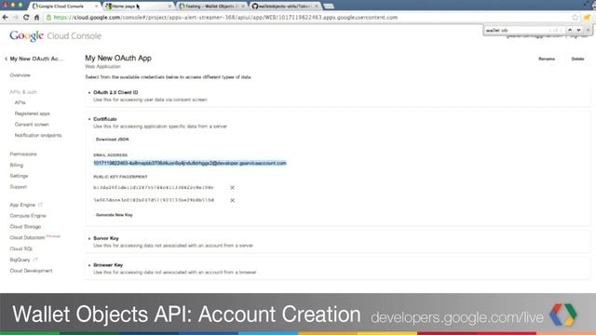The image size is (596, 335).
Task: Open Support in the sidebar
Action: [x=19, y=187]
